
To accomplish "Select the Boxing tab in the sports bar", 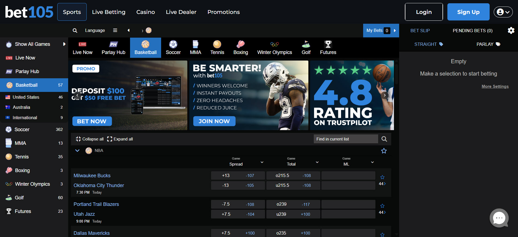I will (x=241, y=48).
